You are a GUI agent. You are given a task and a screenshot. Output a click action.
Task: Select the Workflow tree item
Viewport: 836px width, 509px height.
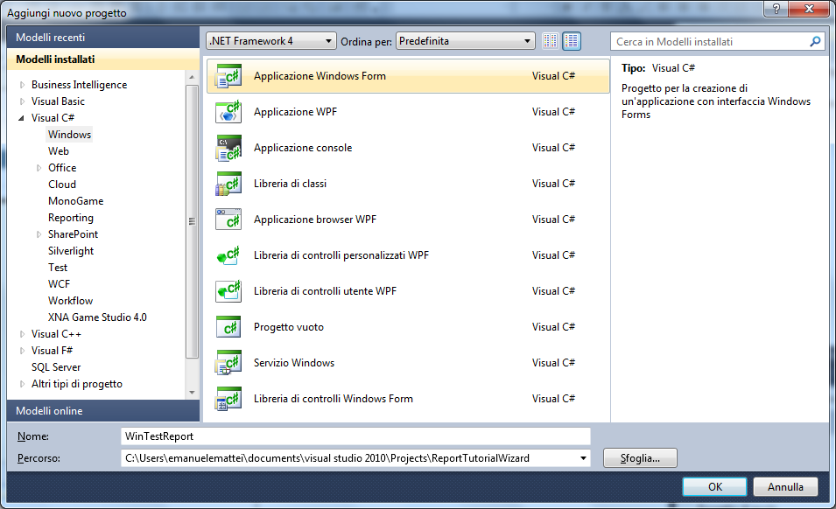(x=70, y=301)
